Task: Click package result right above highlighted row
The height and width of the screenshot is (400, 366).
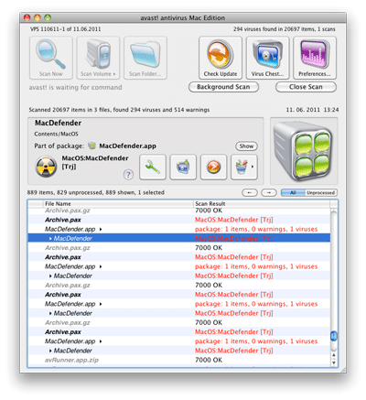Action: [x=256, y=229]
